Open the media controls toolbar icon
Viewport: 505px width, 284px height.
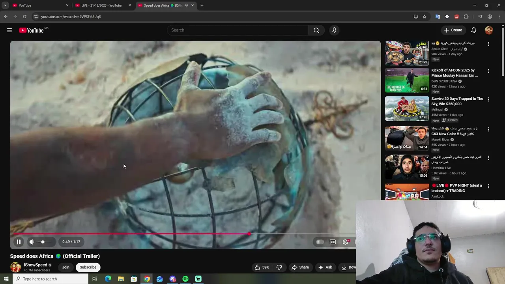coord(480,17)
